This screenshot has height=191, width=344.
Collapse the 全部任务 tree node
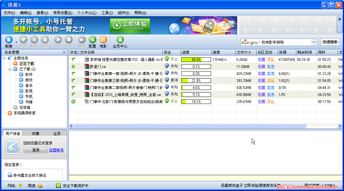(x=4, y=58)
